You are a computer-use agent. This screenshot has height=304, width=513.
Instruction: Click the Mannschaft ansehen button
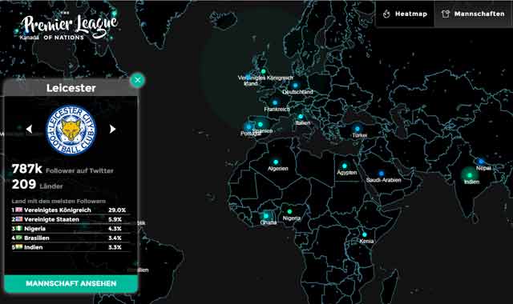pos(71,283)
